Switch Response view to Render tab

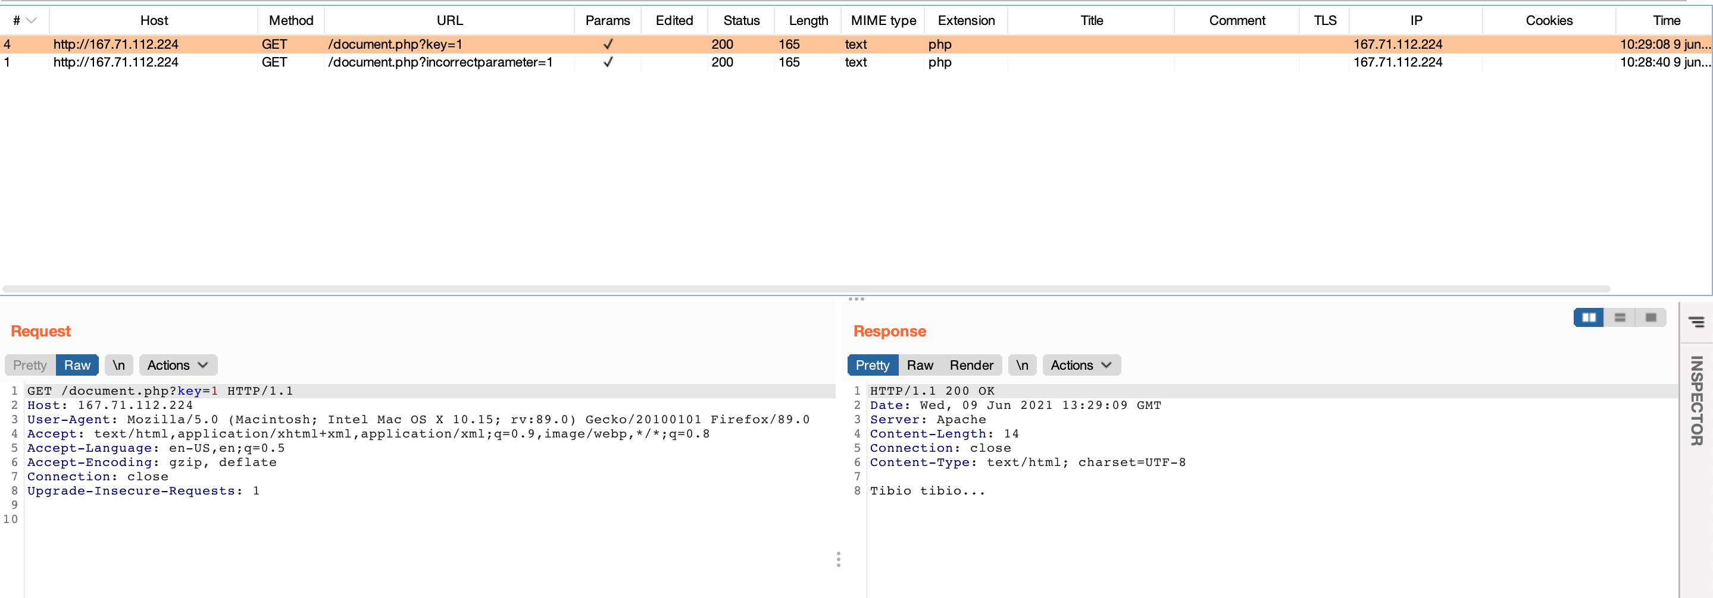click(x=972, y=365)
